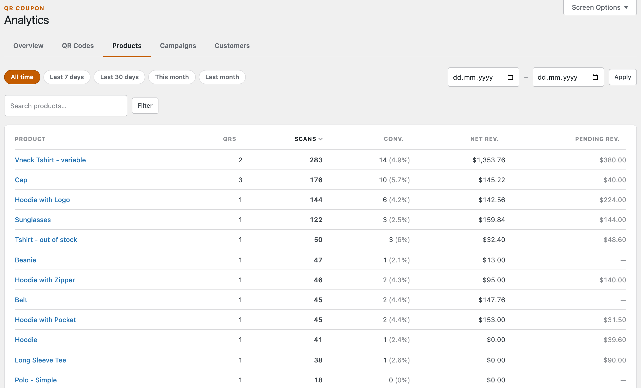Open the start date calendar picker icon
The width and height of the screenshot is (641, 388).
point(510,77)
